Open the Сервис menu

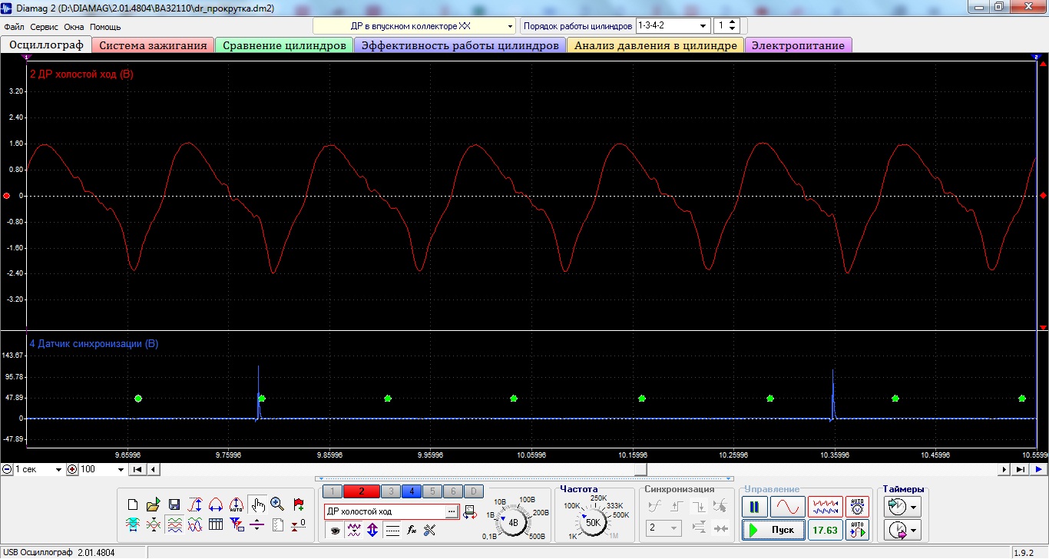click(45, 26)
